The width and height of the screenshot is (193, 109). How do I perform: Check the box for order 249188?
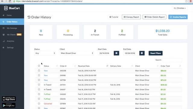[x=39, y=75]
